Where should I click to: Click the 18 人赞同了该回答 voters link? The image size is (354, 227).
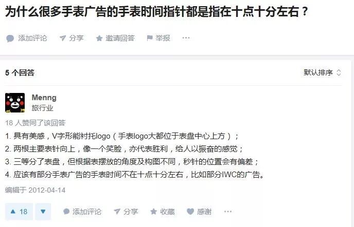point(35,123)
